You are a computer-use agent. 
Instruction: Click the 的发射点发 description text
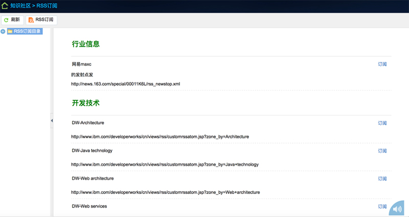pos(82,75)
